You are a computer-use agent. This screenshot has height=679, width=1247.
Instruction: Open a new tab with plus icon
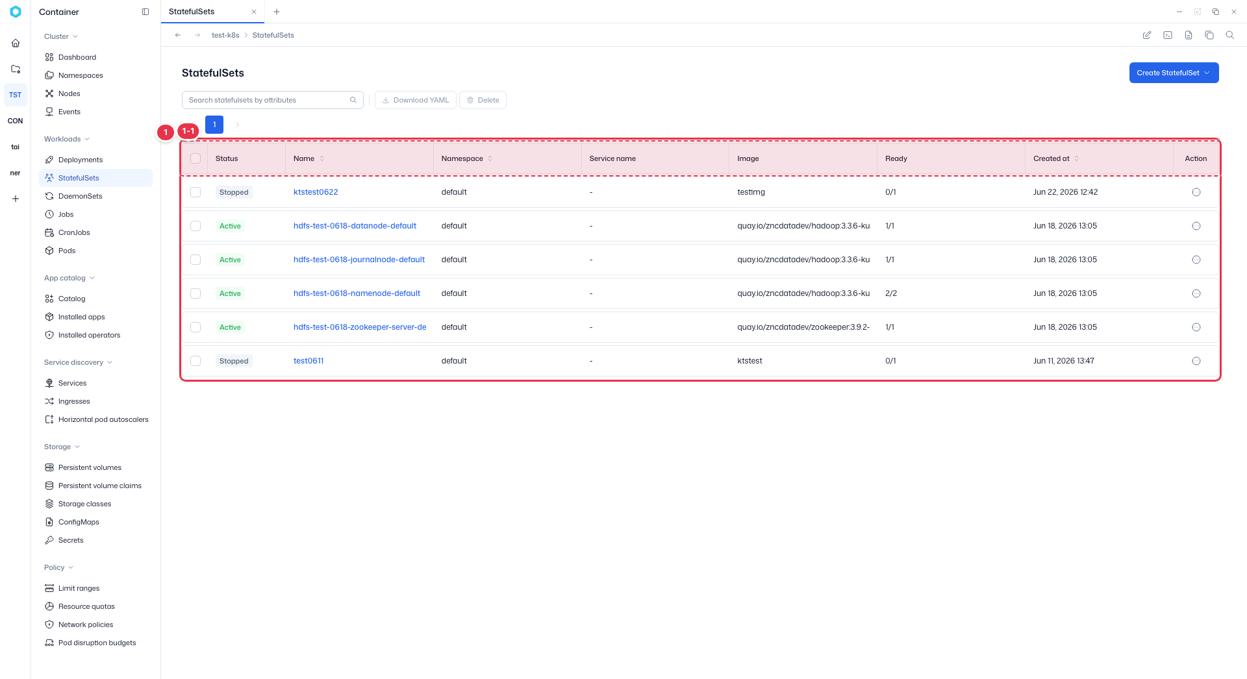[x=277, y=12]
